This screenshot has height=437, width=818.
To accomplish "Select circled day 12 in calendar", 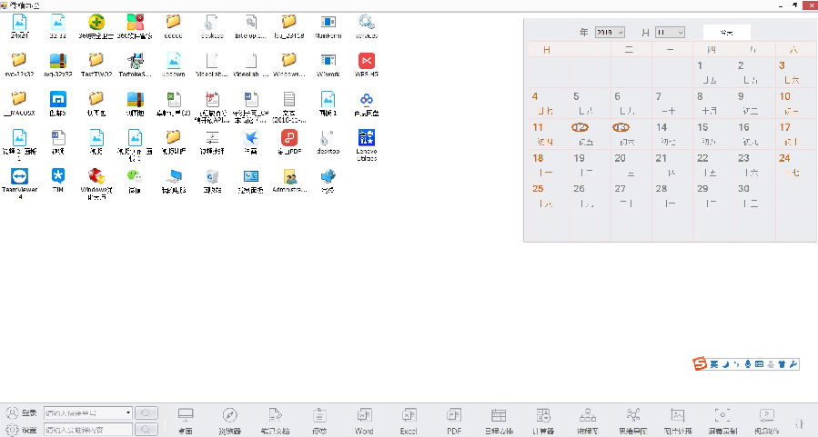I will tap(580, 128).
